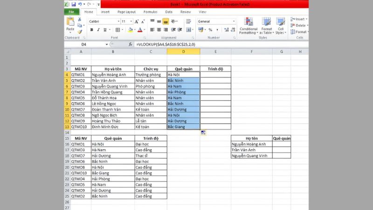373x210 pixels.
Task: Toggle Underline formatting
Action: (104, 30)
